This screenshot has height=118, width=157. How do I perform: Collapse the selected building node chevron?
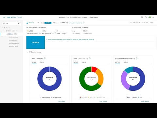[x=7, y=34]
